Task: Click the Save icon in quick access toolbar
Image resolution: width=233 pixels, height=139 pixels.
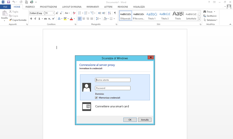Action: point(9,2)
